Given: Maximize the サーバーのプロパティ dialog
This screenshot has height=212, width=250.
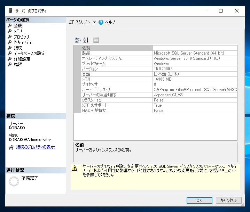Looking at the screenshot, I should coord(221,11).
